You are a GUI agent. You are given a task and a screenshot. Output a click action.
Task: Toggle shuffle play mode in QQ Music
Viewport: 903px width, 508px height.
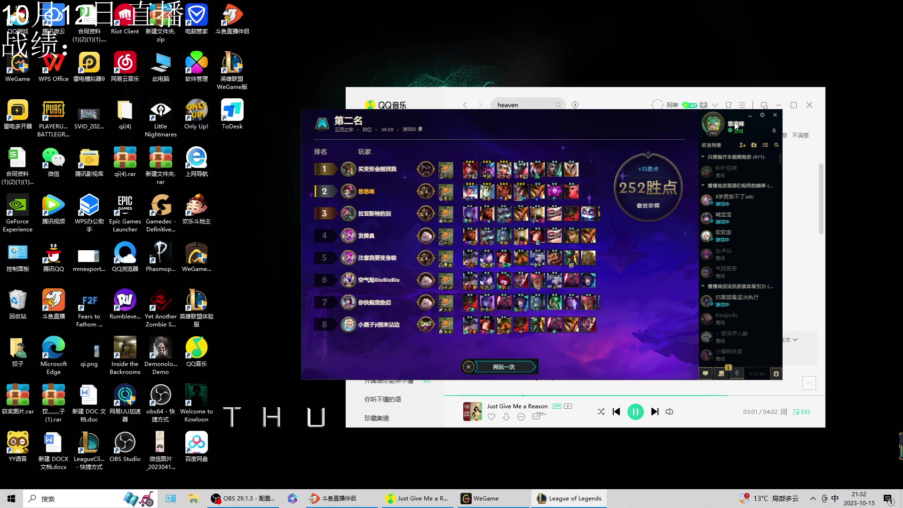click(601, 412)
